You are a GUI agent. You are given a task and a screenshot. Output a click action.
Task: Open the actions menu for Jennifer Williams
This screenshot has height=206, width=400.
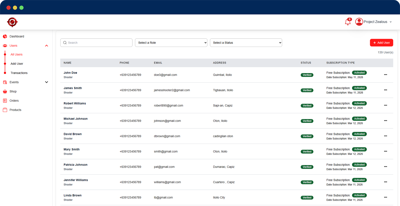pyautogui.click(x=386, y=182)
